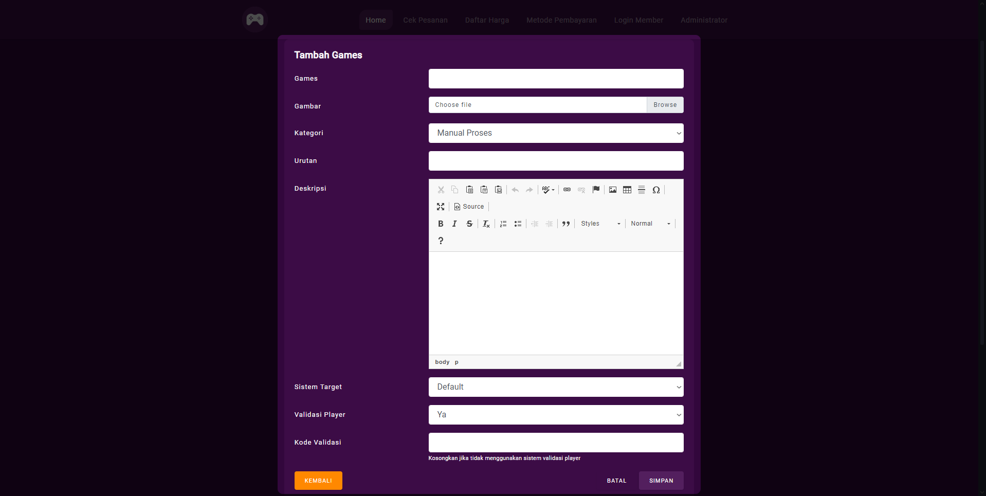986x496 pixels.
Task: Click the Increase Indent icon
Action: click(x=549, y=224)
